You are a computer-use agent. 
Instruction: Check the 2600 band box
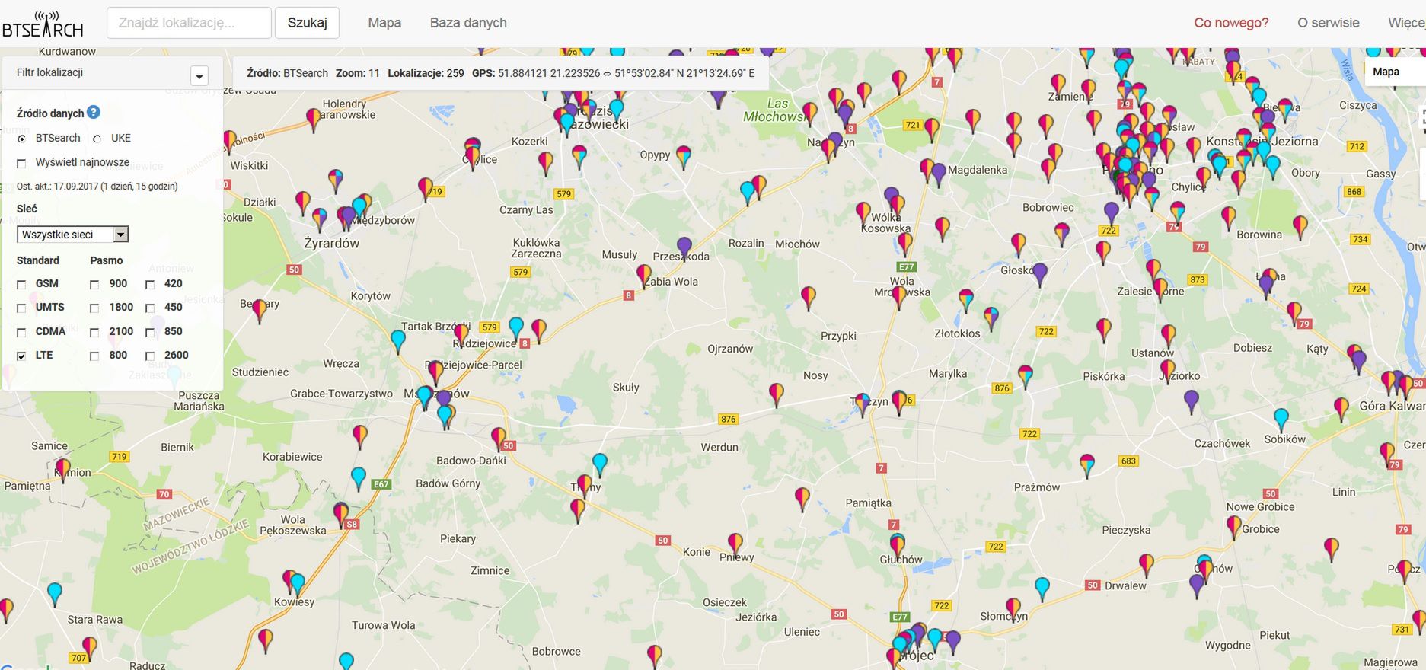tap(150, 356)
